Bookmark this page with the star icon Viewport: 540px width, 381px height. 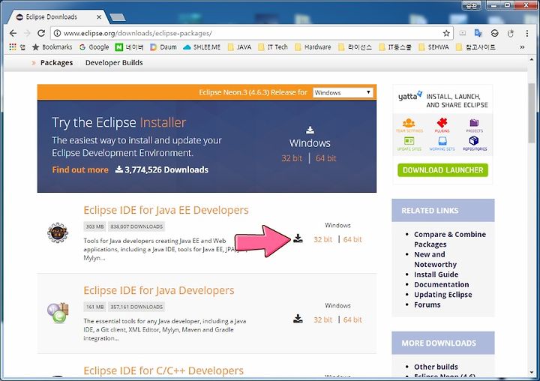(446, 33)
